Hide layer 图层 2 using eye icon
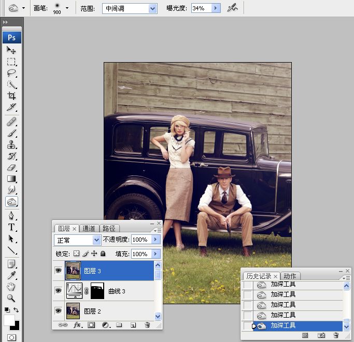Image resolution: width=354 pixels, height=342 pixels. point(59,311)
